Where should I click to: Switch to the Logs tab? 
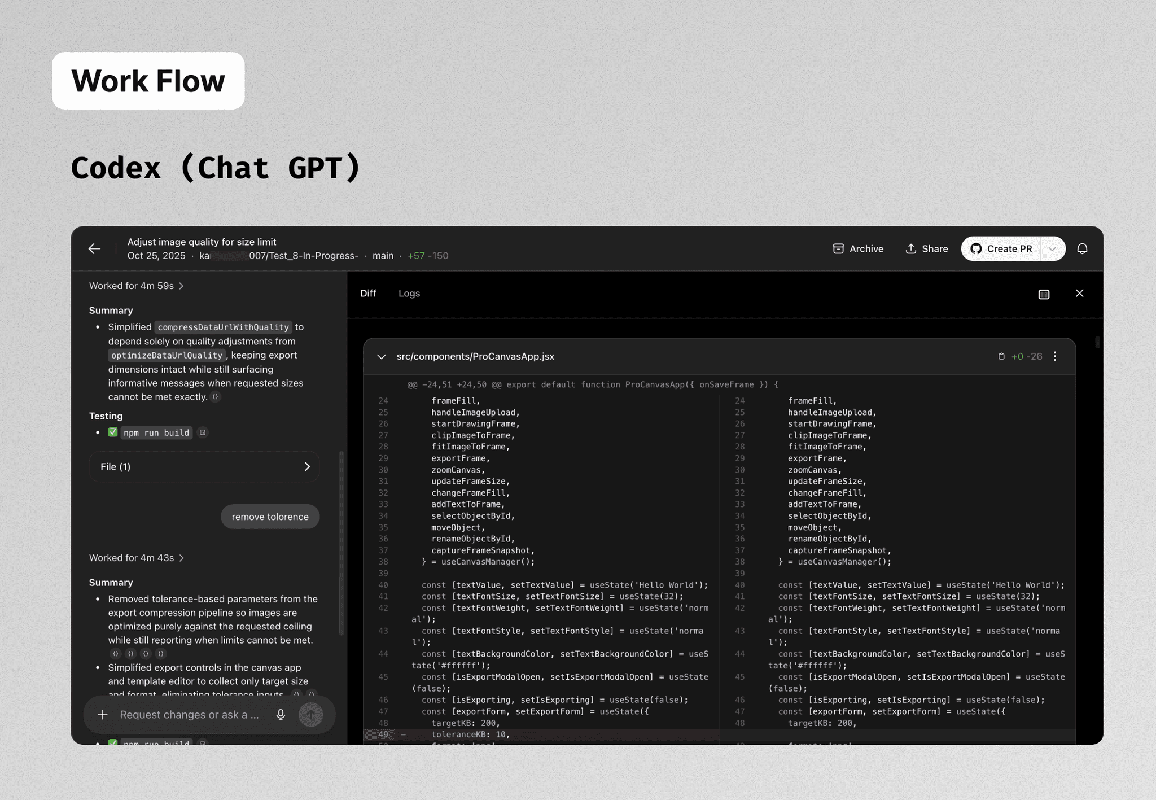coord(409,293)
